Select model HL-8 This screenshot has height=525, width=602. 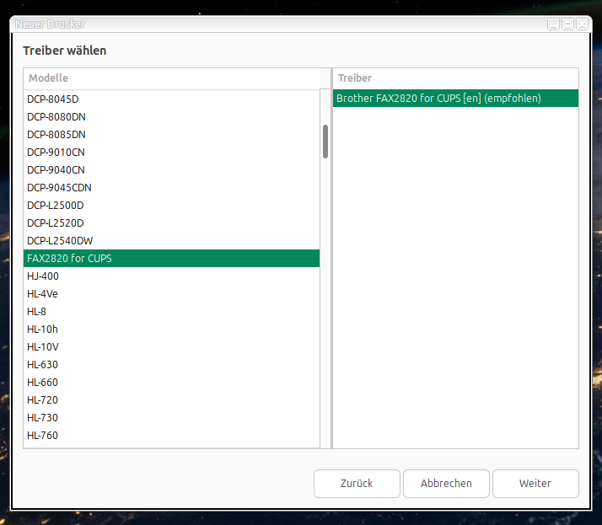click(x=171, y=311)
